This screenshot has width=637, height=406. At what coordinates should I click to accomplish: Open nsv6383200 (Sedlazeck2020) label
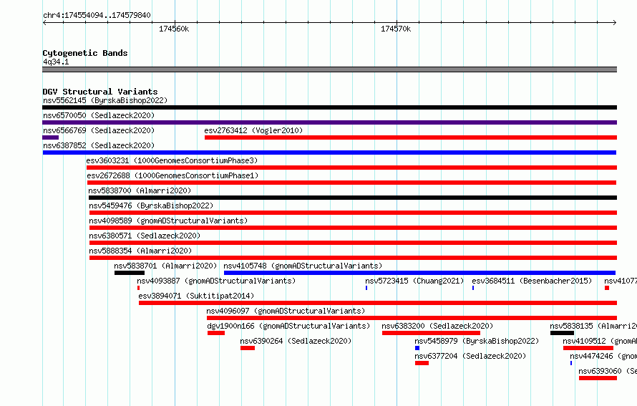point(437,326)
